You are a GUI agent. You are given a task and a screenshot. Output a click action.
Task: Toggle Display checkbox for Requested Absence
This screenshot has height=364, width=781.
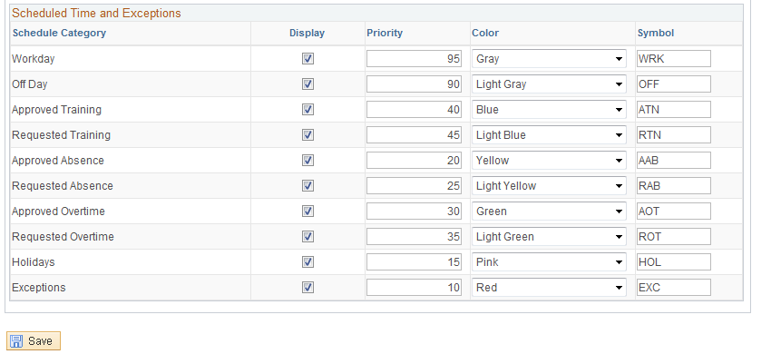click(308, 186)
